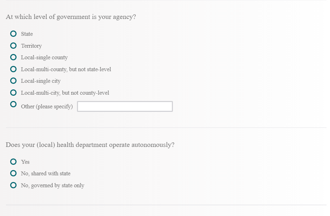The width and height of the screenshot is (330, 216).
Task: Choose the No, shared with state radio
Action: (x=13, y=173)
